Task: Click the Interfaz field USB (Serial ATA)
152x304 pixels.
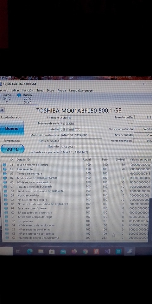Action: [x=81, y=129]
